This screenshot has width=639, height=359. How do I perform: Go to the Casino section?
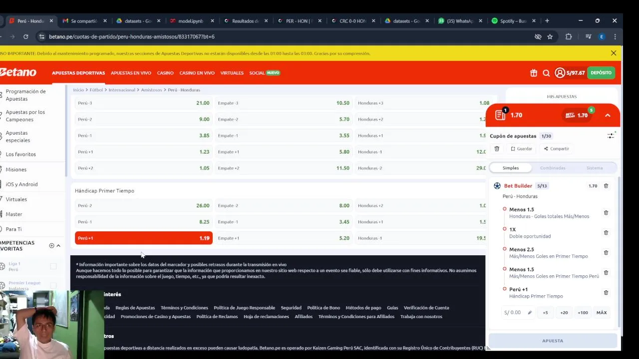[165, 73]
